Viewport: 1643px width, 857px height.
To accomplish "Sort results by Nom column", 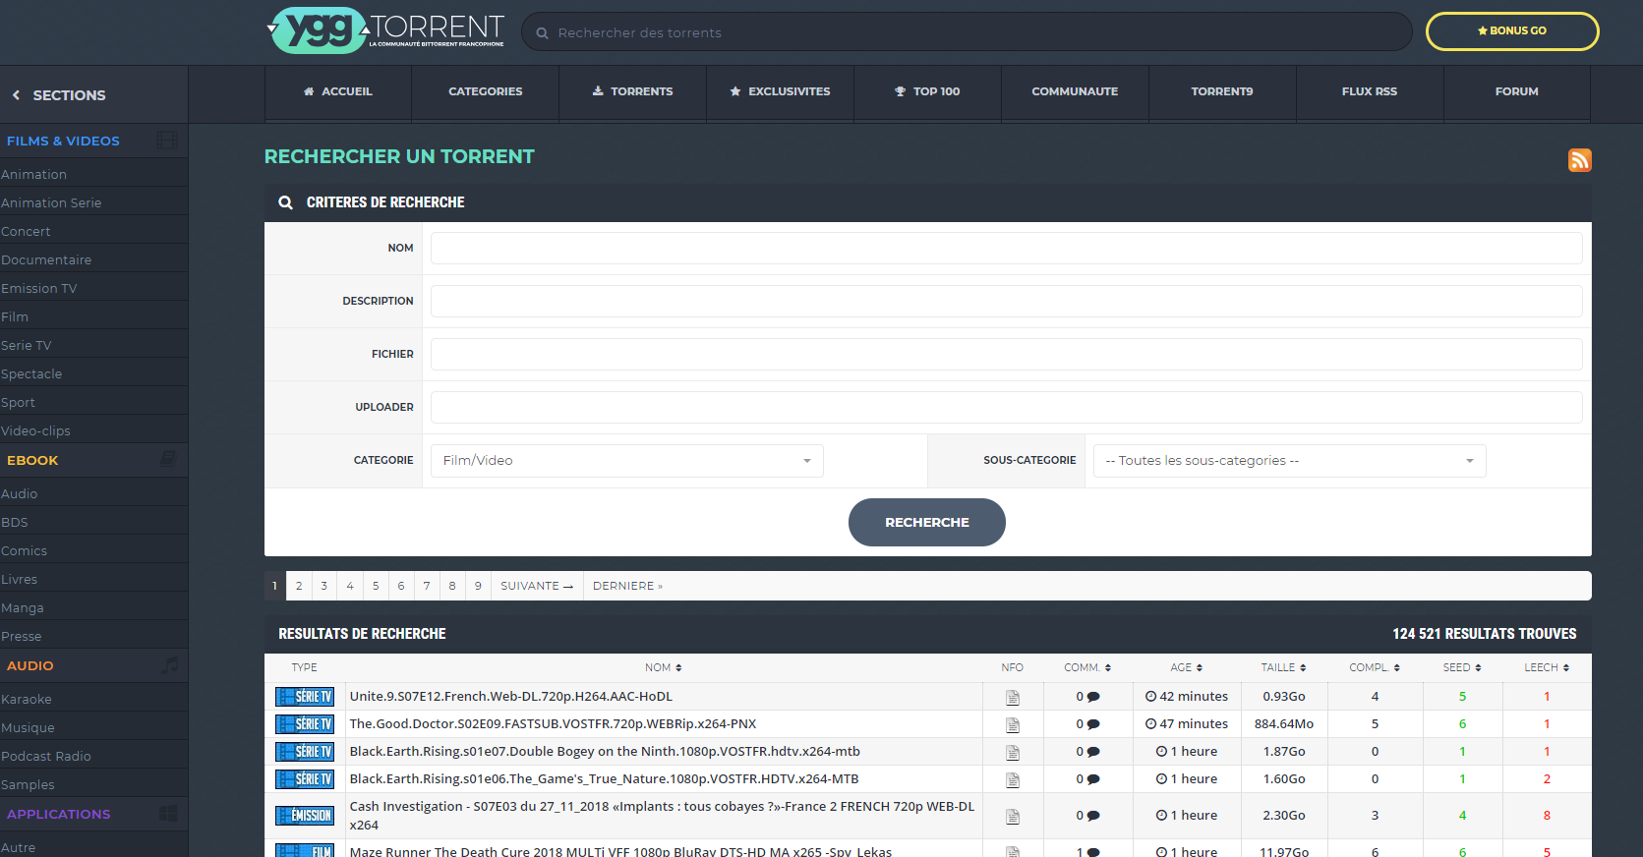I will point(664,668).
